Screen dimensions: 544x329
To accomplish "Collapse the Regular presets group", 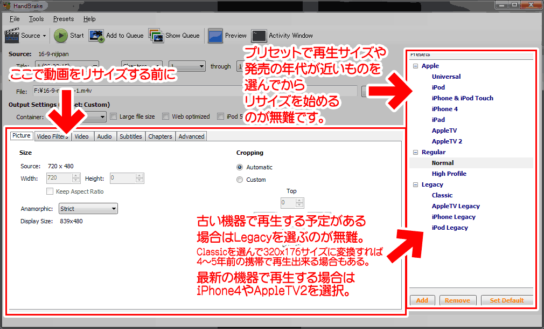I will pyautogui.click(x=416, y=152).
